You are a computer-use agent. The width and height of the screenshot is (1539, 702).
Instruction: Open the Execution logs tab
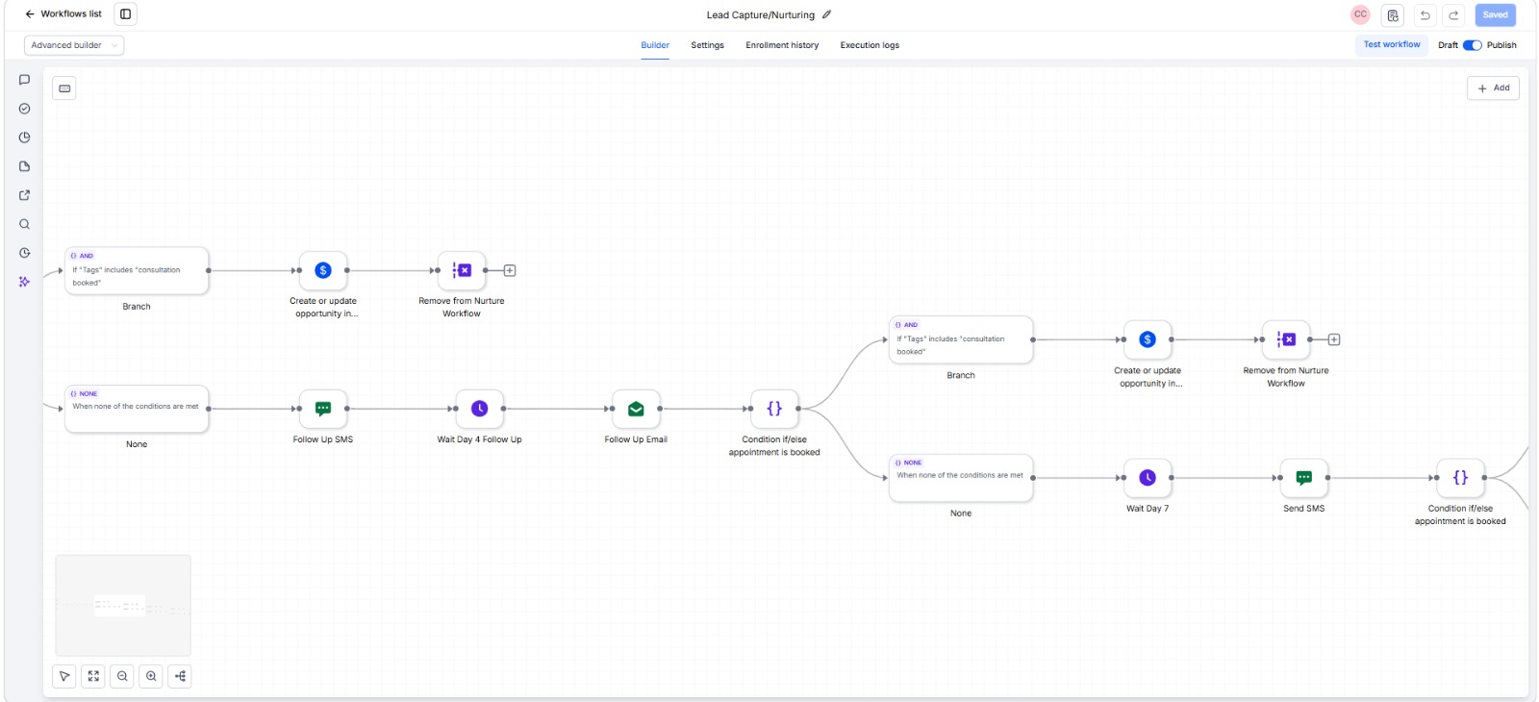coord(870,45)
